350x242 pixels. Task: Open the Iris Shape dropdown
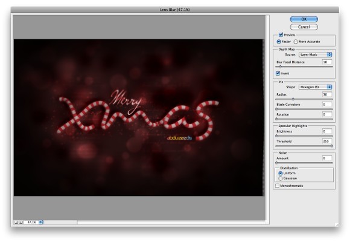coord(315,87)
